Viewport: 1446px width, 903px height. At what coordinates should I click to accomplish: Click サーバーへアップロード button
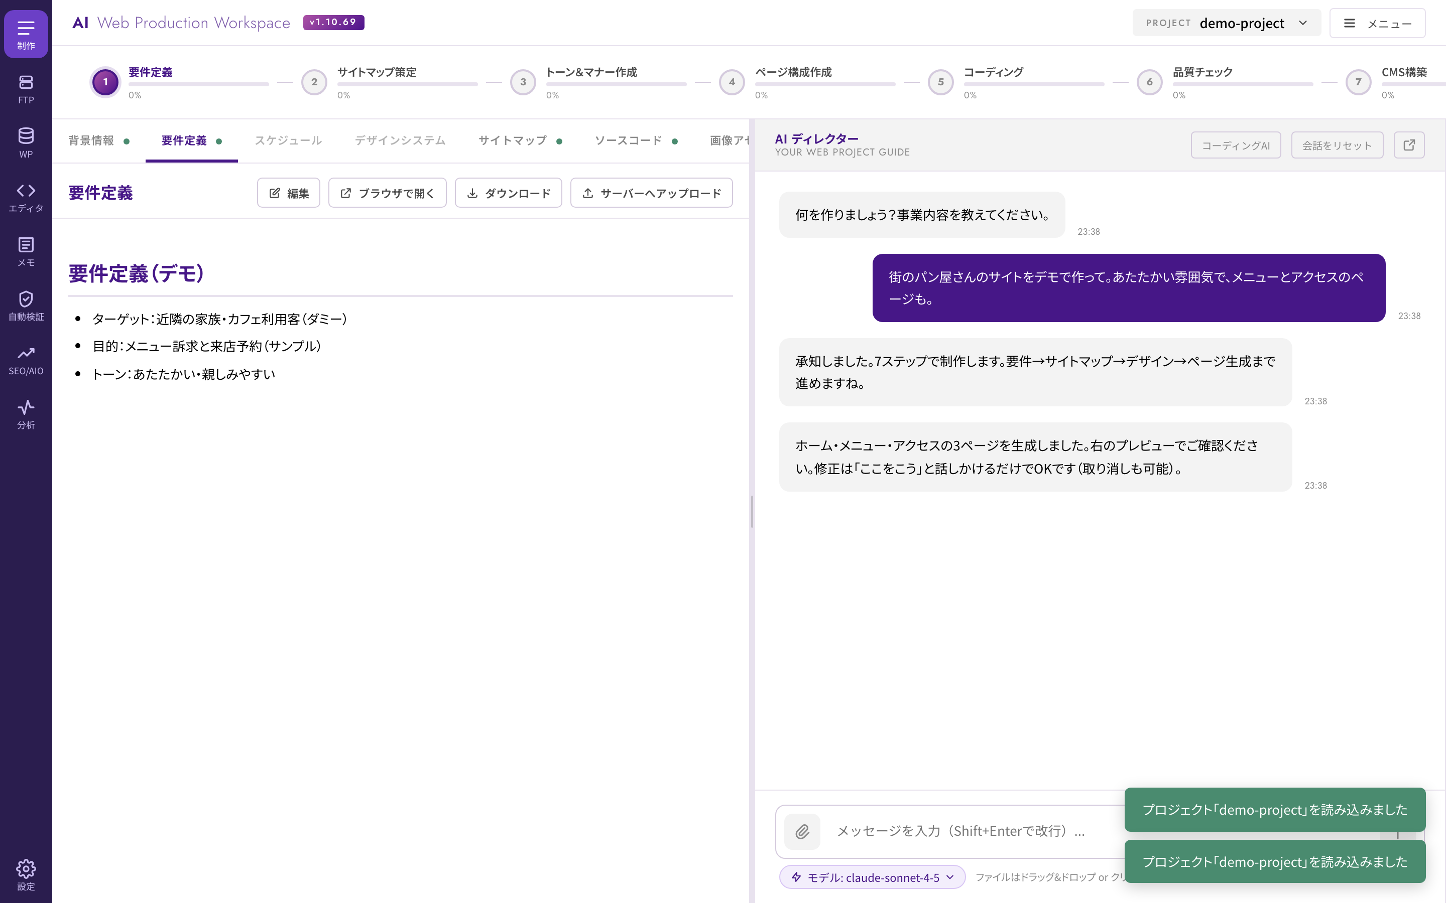[x=651, y=193]
